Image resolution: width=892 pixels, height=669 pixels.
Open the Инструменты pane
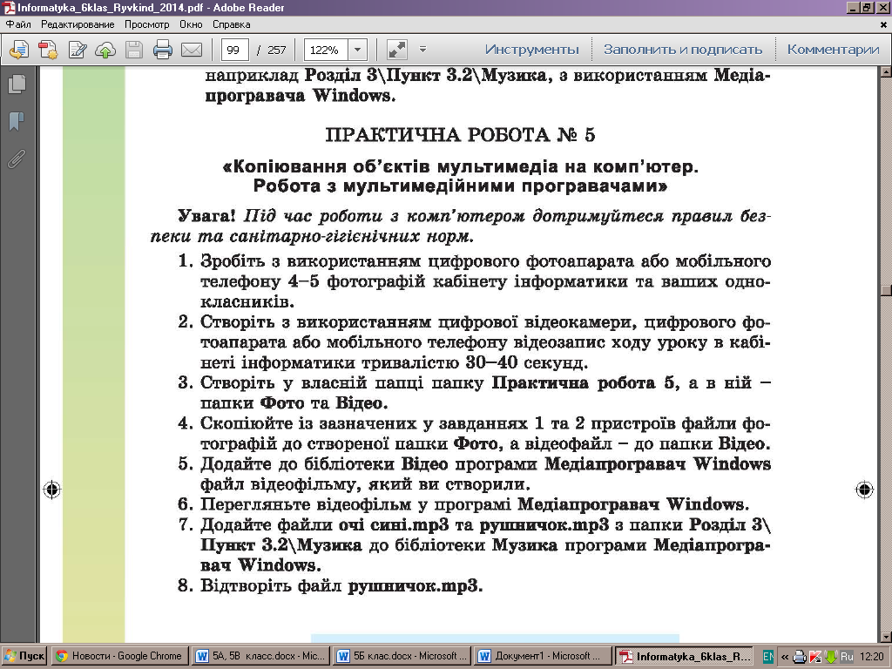pos(532,50)
